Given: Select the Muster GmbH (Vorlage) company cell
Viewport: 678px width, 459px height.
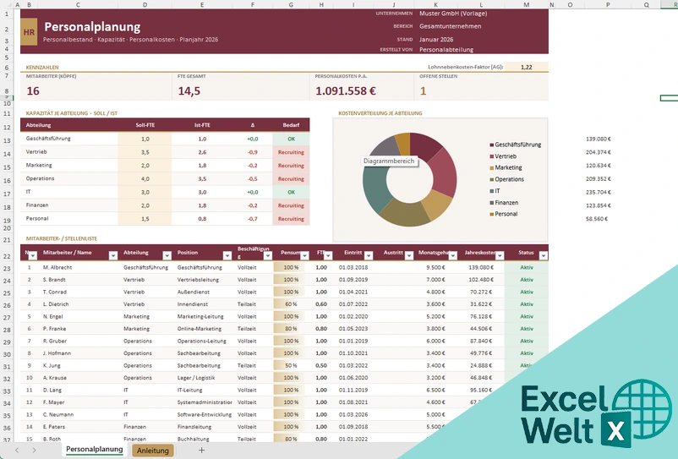Looking at the screenshot, I should [453, 14].
